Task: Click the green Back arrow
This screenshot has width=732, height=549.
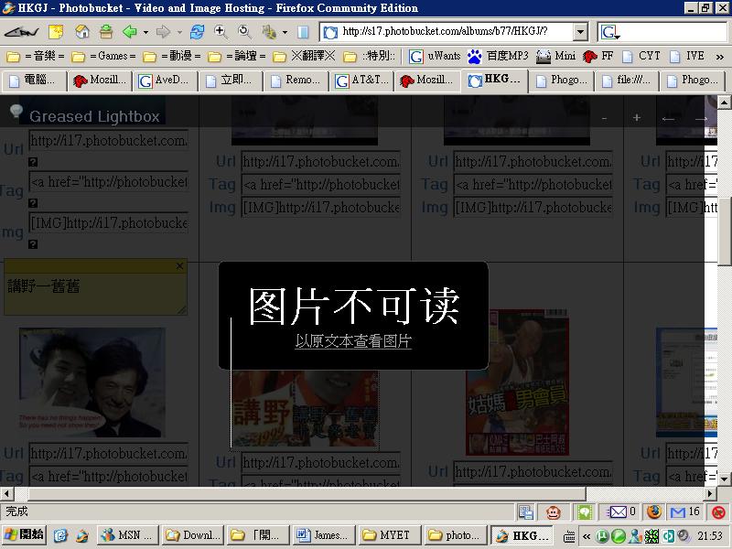Action: coord(129,32)
